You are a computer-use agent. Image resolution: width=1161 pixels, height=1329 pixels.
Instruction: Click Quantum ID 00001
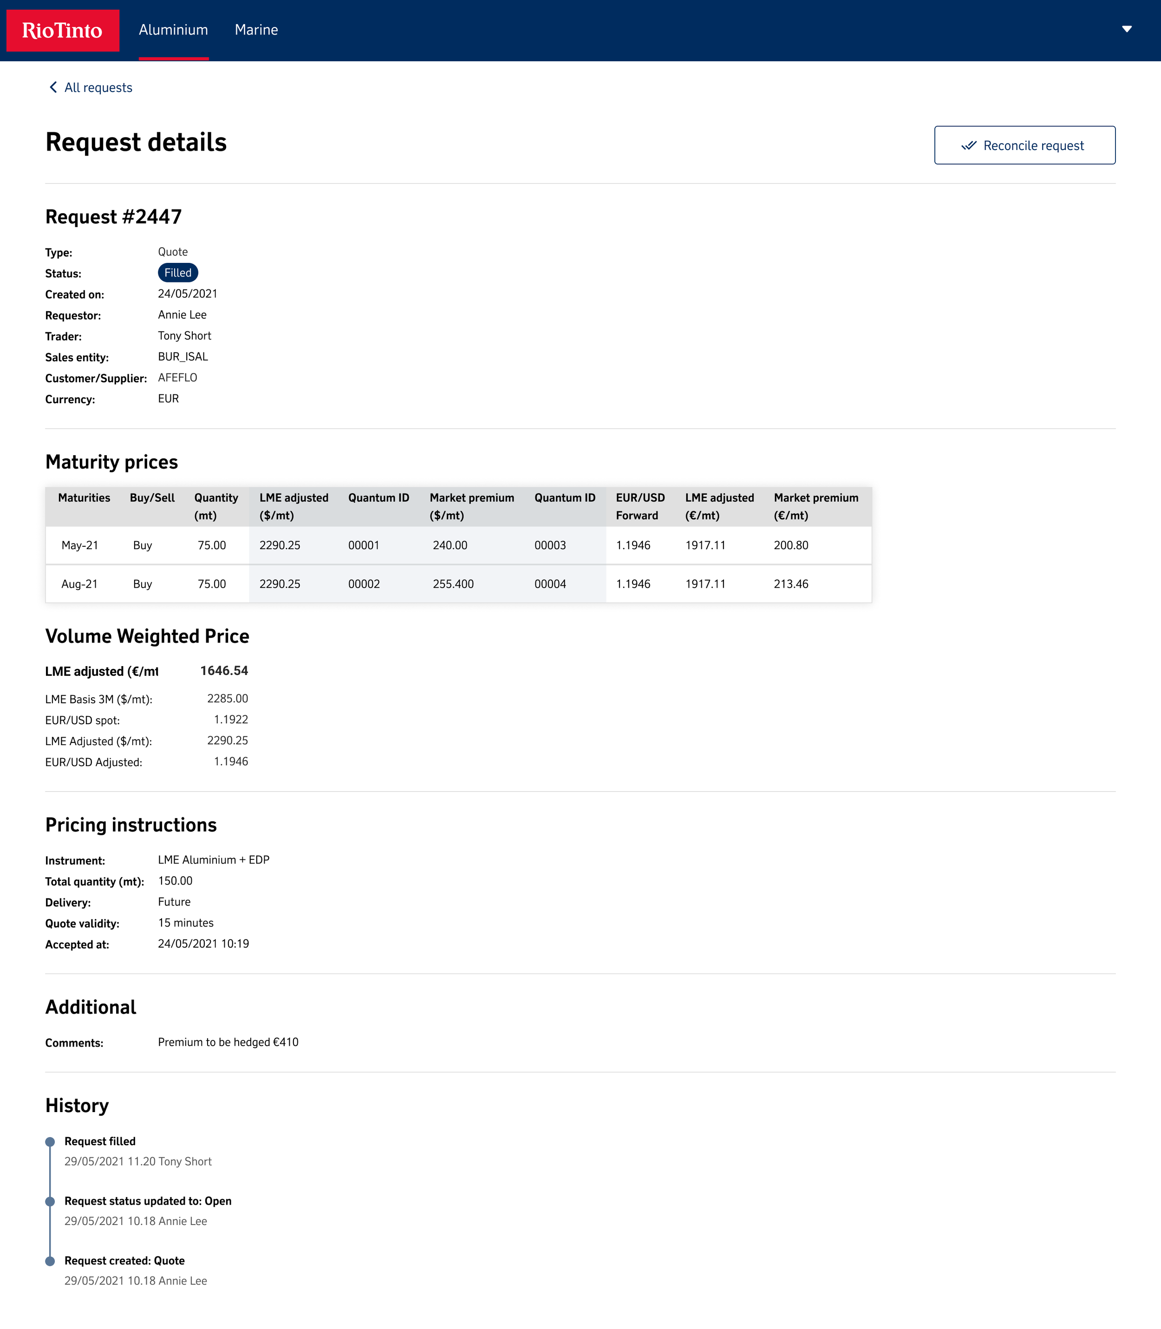point(364,545)
